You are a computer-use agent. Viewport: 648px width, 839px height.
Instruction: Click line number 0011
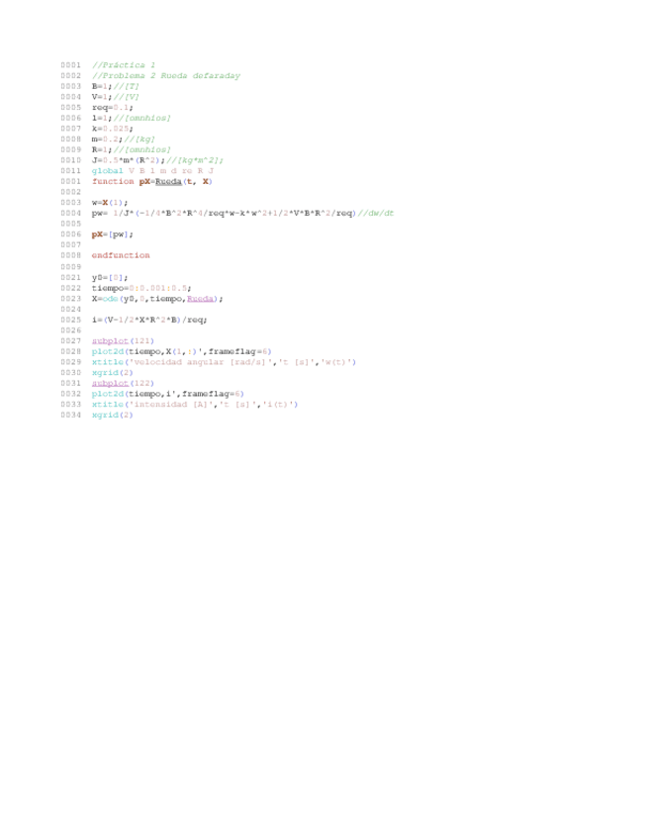pos(70,171)
